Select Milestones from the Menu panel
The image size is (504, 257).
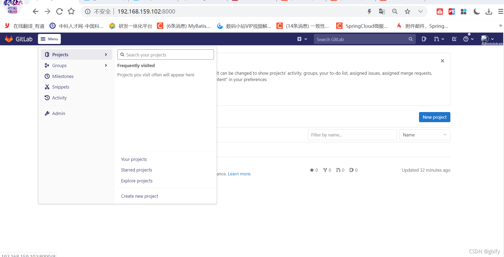pos(63,76)
